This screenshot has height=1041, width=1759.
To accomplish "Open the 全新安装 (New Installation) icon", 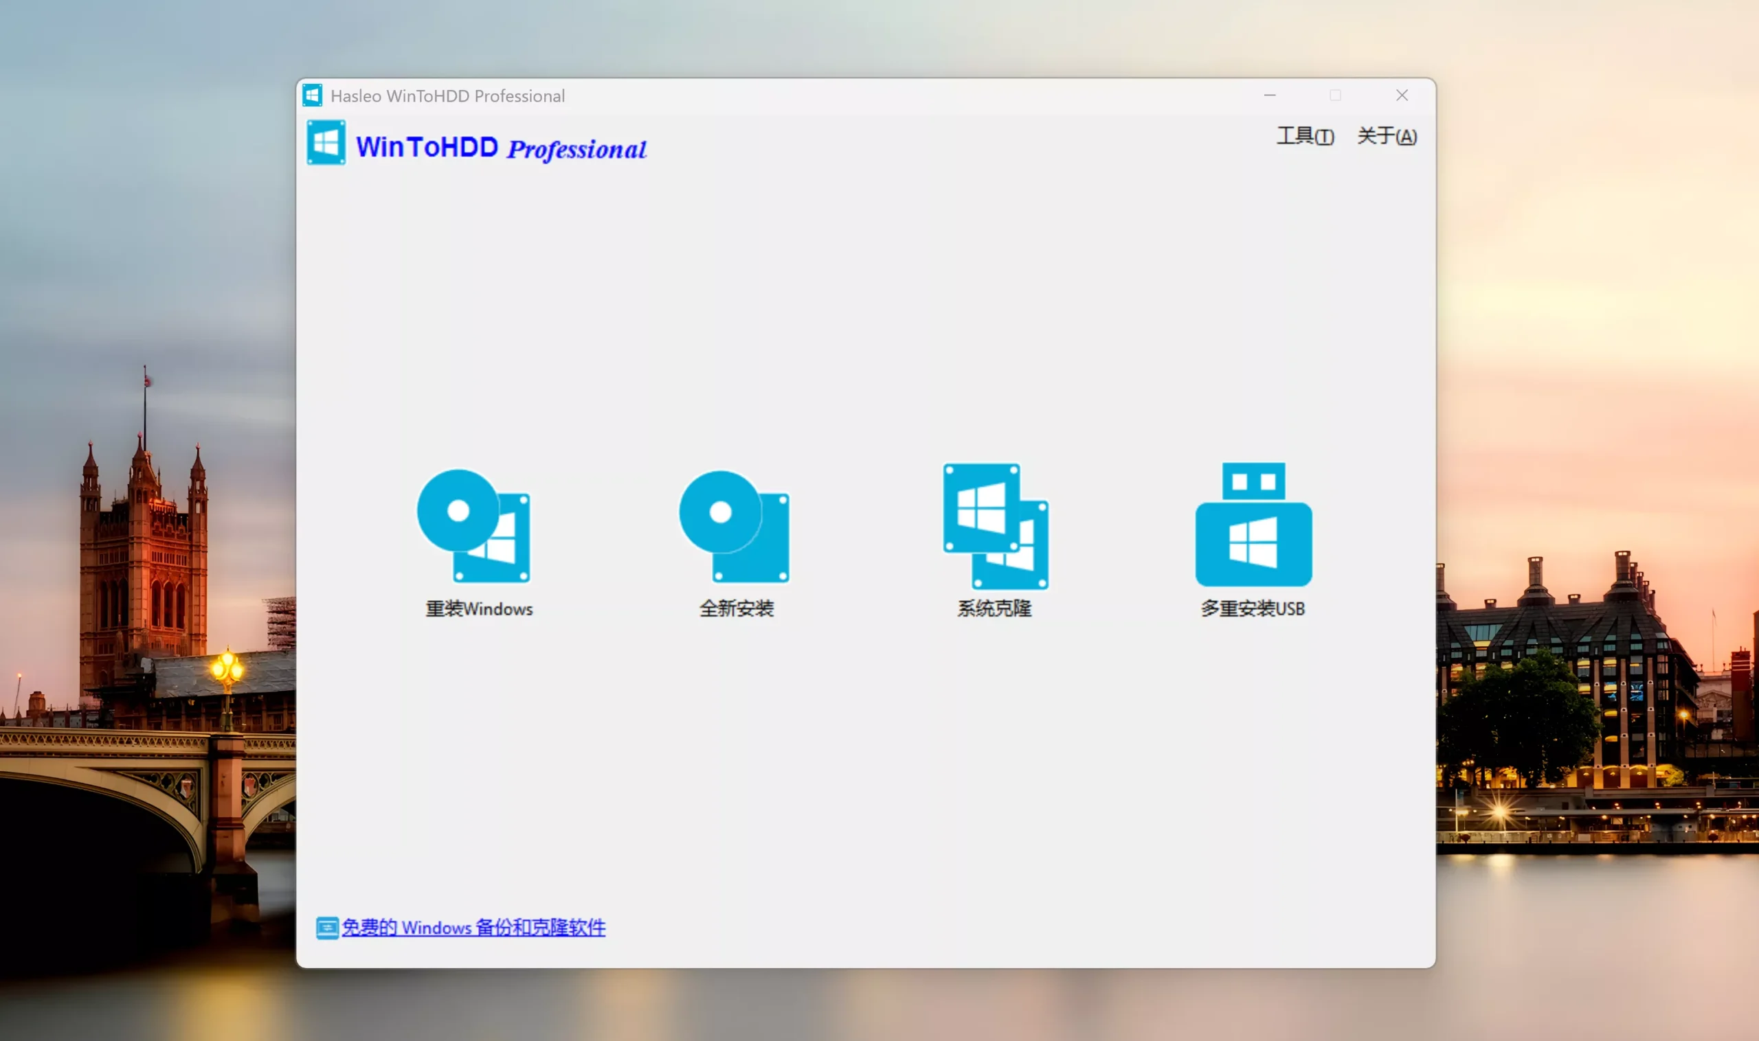I will 734,526.
